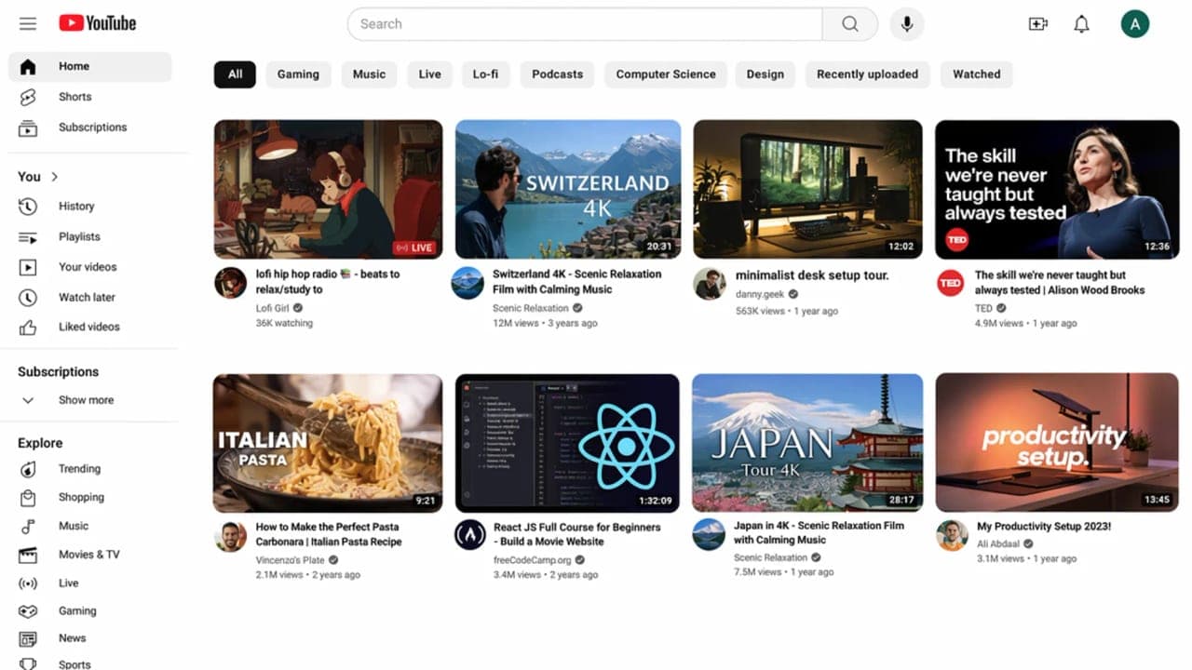Click the Live broadcast icon in Explore
1192x670 pixels.
pos(28,583)
